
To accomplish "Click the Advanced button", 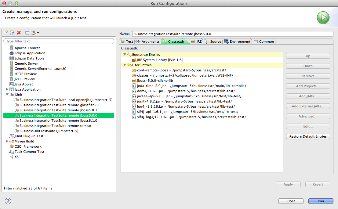I will pyautogui.click(x=308, y=116).
